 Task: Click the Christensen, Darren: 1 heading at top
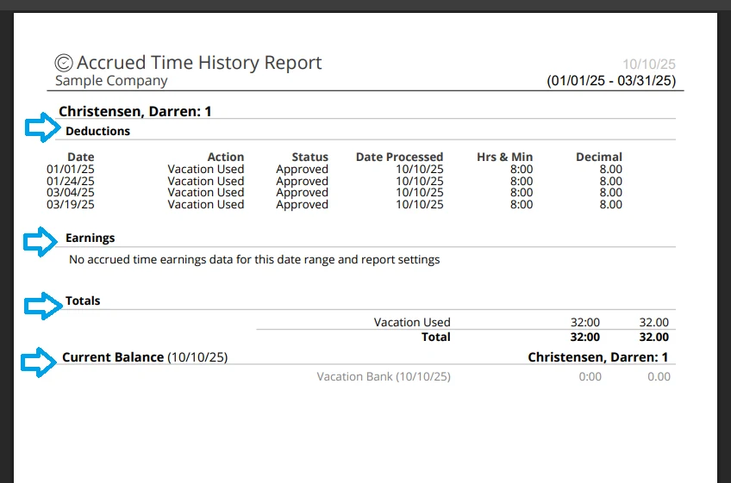134,111
